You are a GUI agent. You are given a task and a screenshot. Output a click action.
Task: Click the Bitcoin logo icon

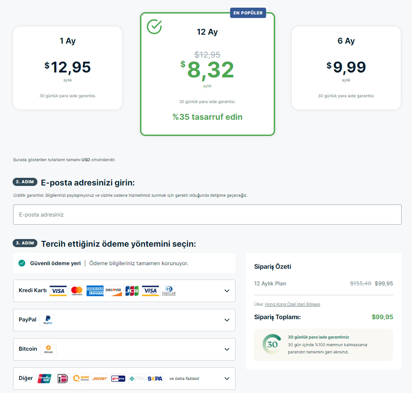tap(48, 349)
